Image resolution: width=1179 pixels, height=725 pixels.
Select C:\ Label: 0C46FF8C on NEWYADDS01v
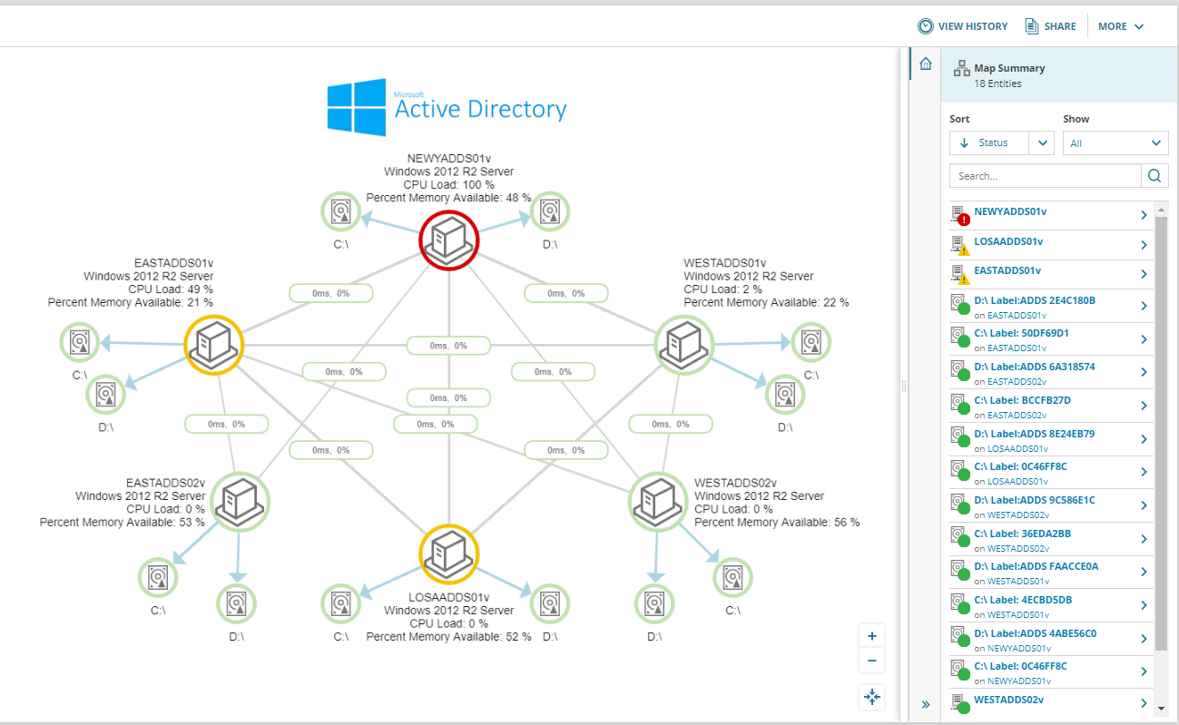tap(1051, 672)
